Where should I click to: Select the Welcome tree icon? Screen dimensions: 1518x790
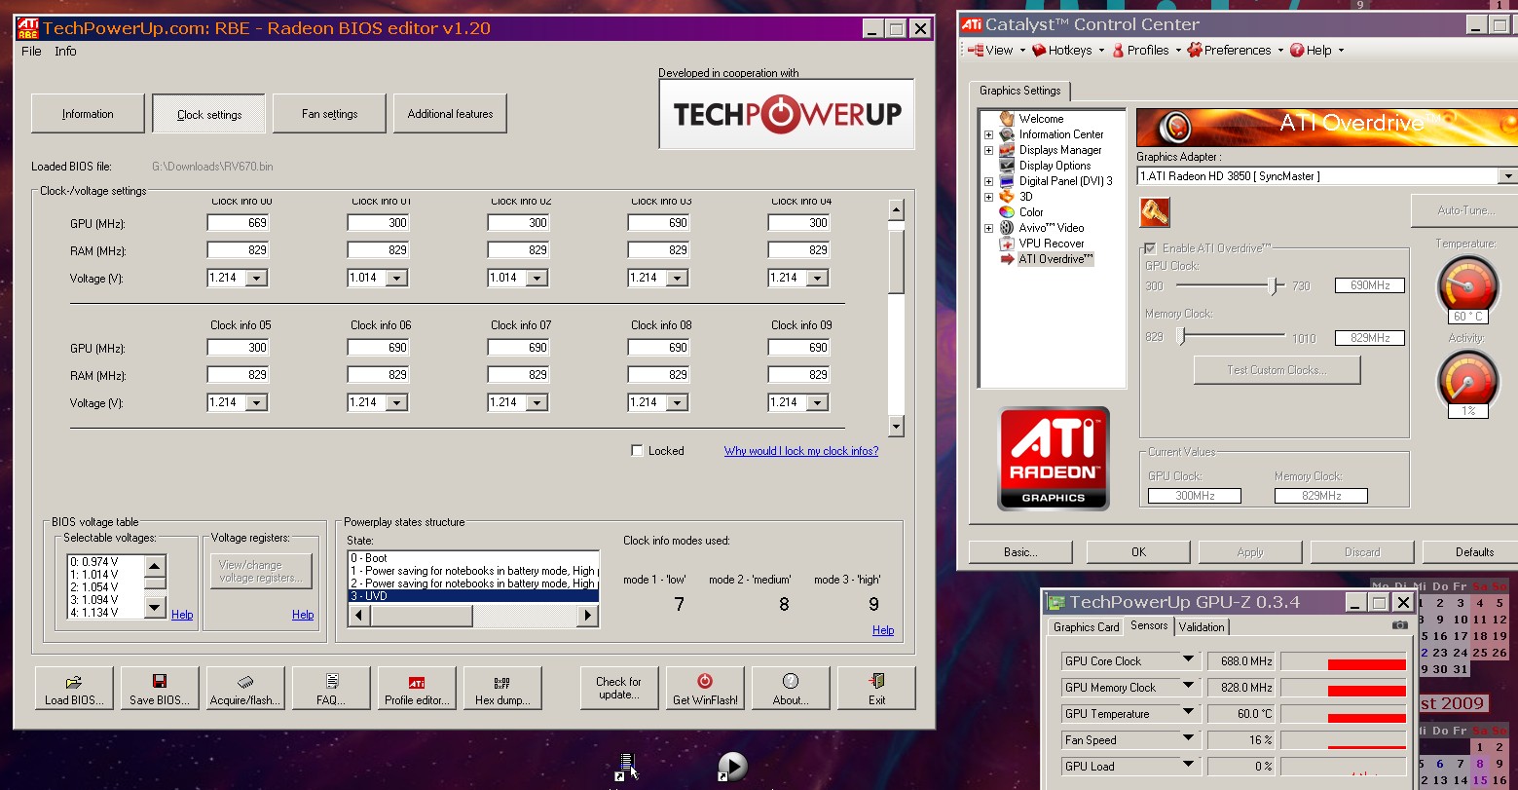(x=1007, y=118)
